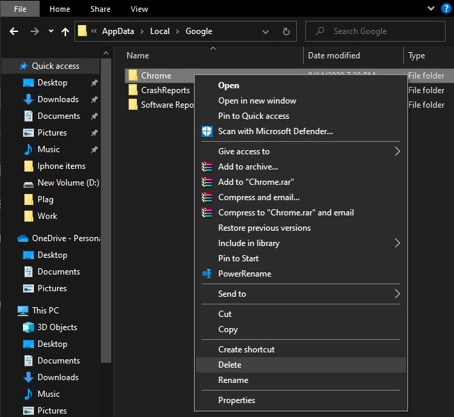
Task: Open Downloads under This PC
Action: (51, 377)
